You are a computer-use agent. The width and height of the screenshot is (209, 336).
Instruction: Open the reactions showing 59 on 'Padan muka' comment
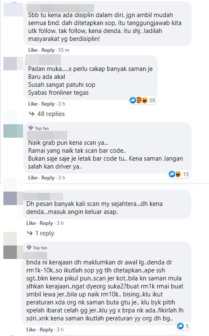click(x=143, y=100)
